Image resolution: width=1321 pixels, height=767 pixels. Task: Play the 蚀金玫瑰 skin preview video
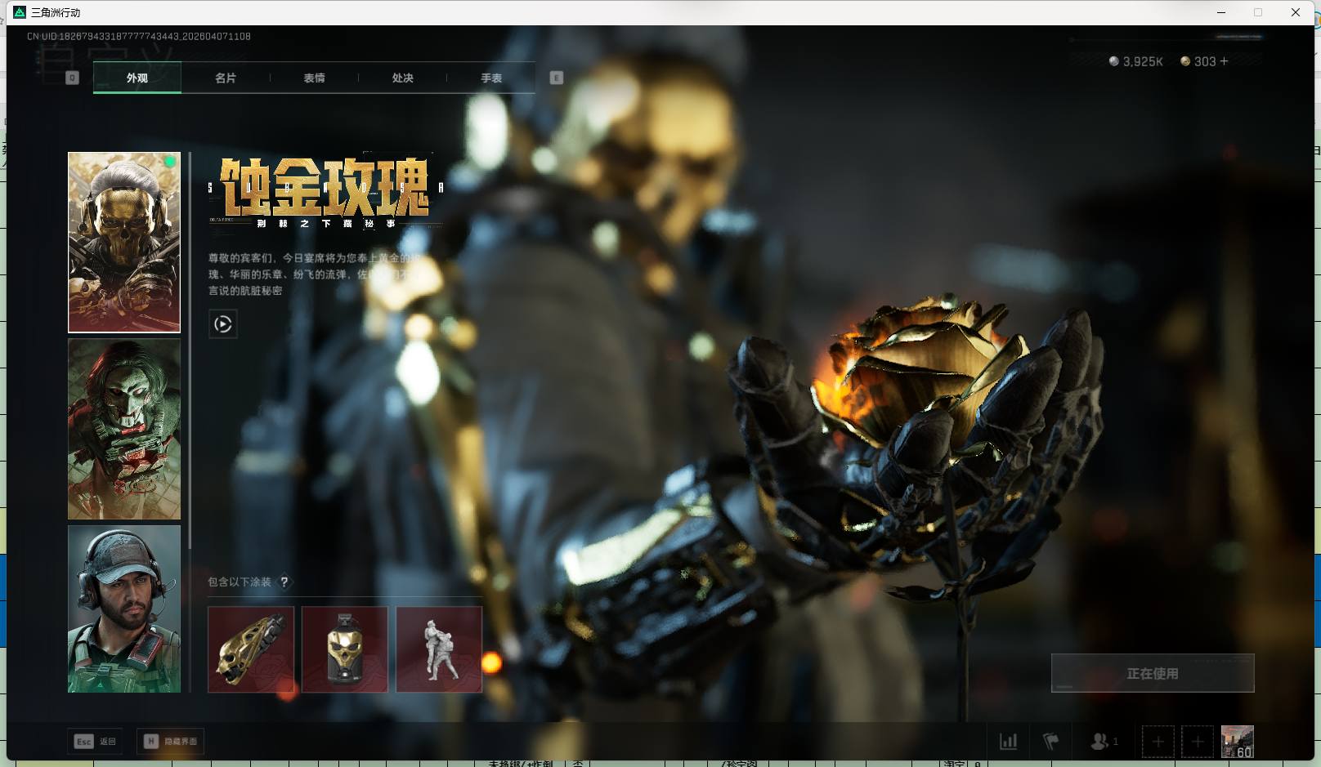(223, 324)
